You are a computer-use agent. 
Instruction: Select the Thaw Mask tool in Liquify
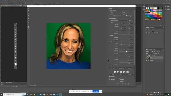point(29,22)
